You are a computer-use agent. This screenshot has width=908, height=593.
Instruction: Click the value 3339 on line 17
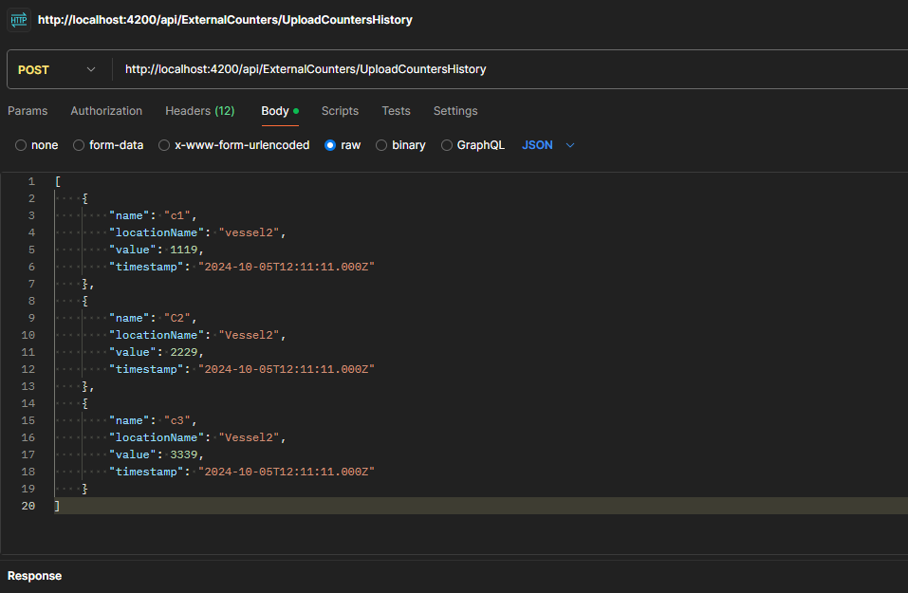click(183, 454)
